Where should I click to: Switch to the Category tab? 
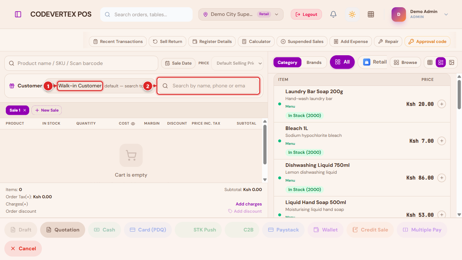pos(287,62)
